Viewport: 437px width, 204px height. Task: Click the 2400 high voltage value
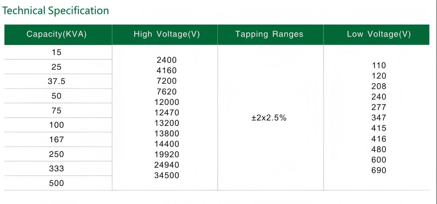click(x=167, y=60)
